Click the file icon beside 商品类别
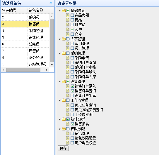Screen dimensions: 159x155 tap(68, 15)
